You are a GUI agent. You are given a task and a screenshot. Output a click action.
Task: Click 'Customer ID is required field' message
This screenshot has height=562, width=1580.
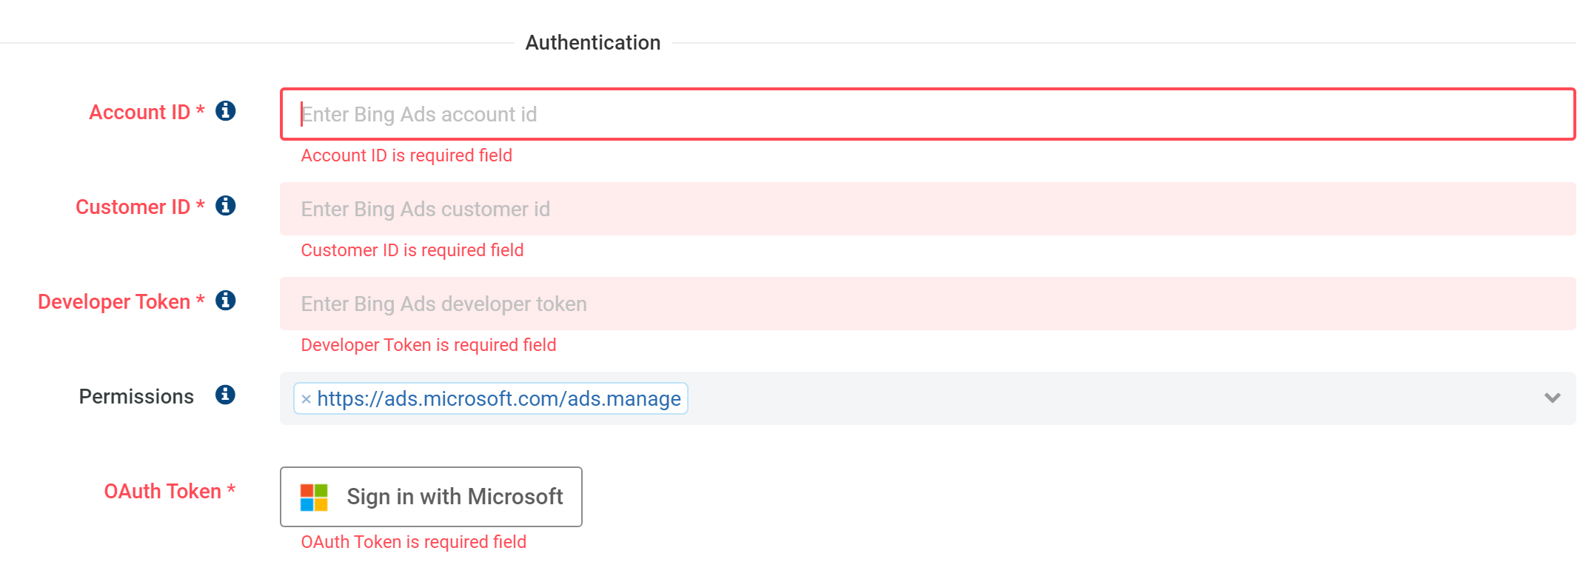412,250
